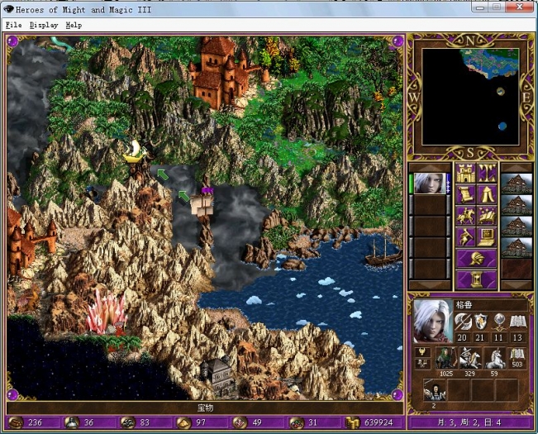The width and height of the screenshot is (538, 434).
Task: Open the Quest Log scroll button
Action: pos(465,194)
